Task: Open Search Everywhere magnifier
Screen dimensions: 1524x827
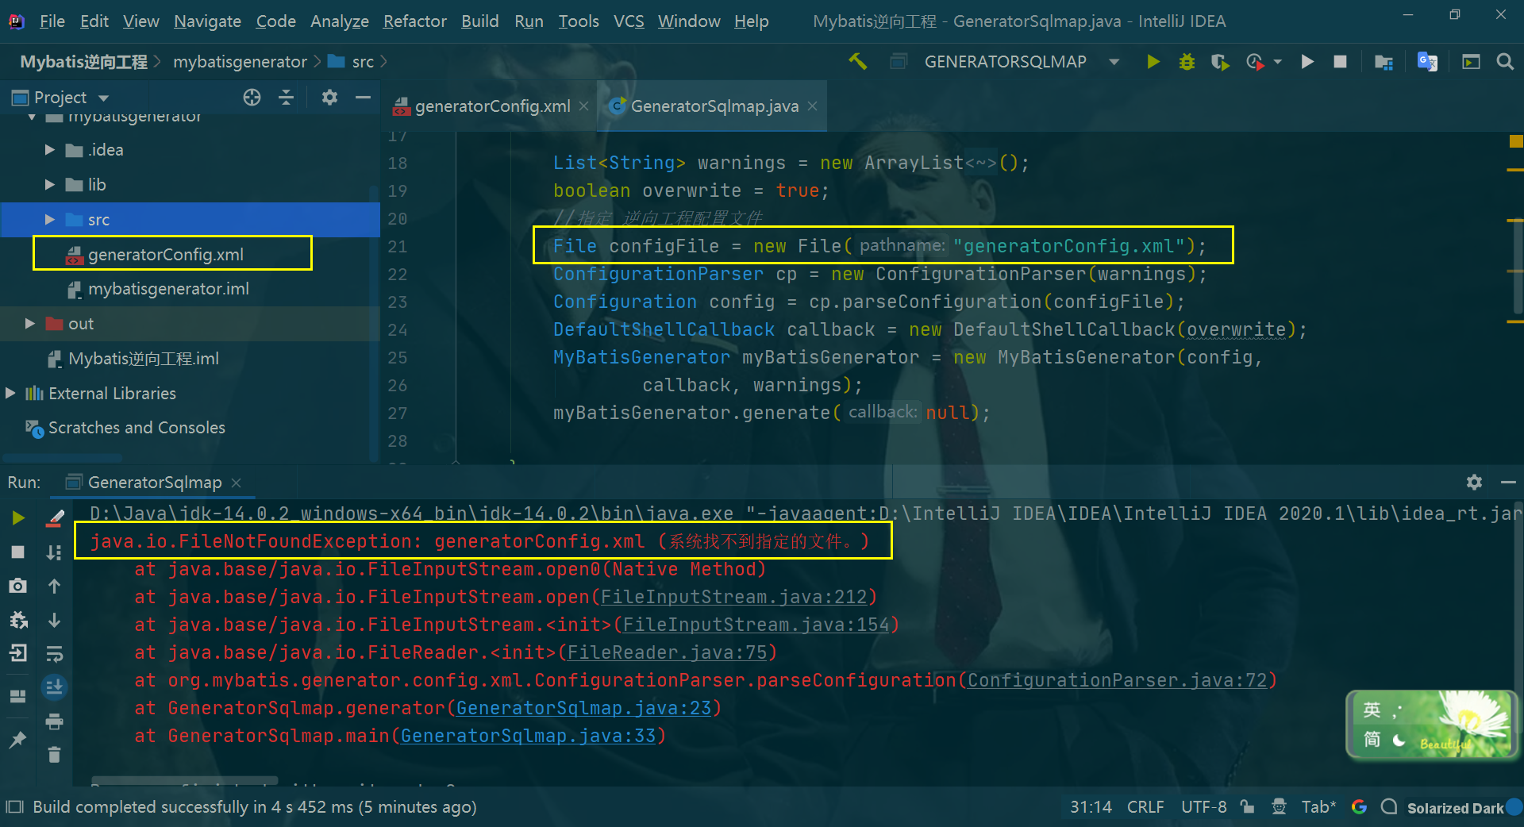Action: [x=1504, y=62]
